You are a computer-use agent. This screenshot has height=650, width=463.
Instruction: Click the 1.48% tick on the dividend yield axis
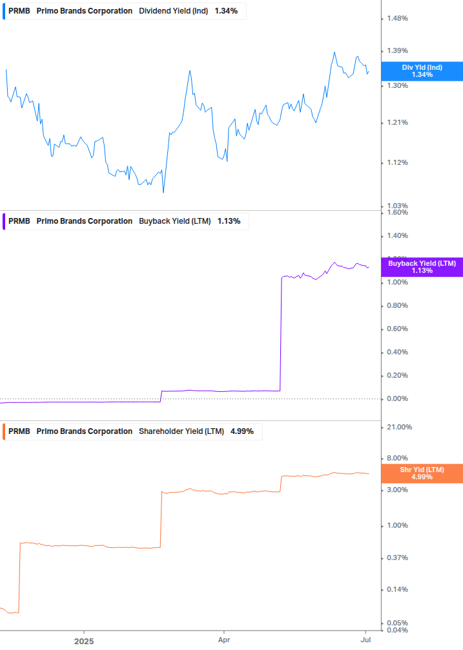[x=397, y=18]
